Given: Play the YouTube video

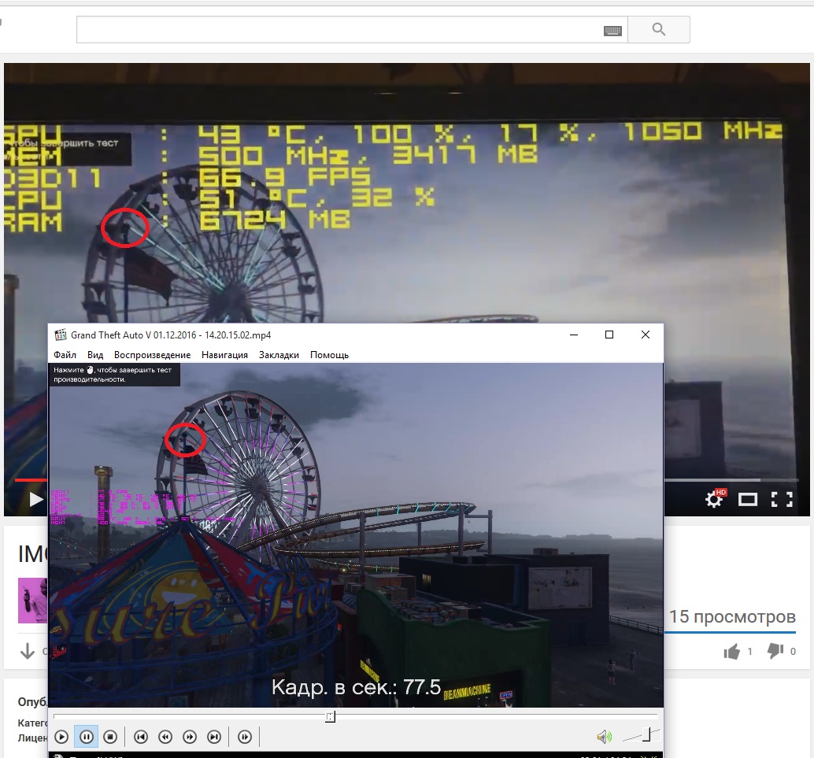Looking at the screenshot, I should tap(36, 500).
